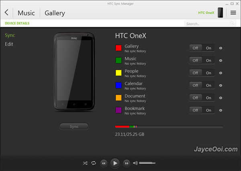Skip to previous track
241x171 pixels.
pos(104,163)
